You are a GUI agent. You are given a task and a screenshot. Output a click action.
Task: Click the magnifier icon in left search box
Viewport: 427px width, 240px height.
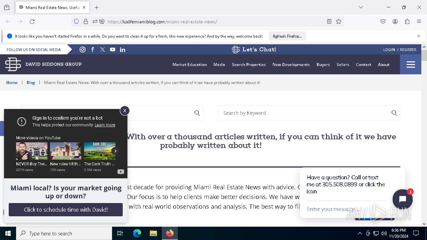point(197,113)
